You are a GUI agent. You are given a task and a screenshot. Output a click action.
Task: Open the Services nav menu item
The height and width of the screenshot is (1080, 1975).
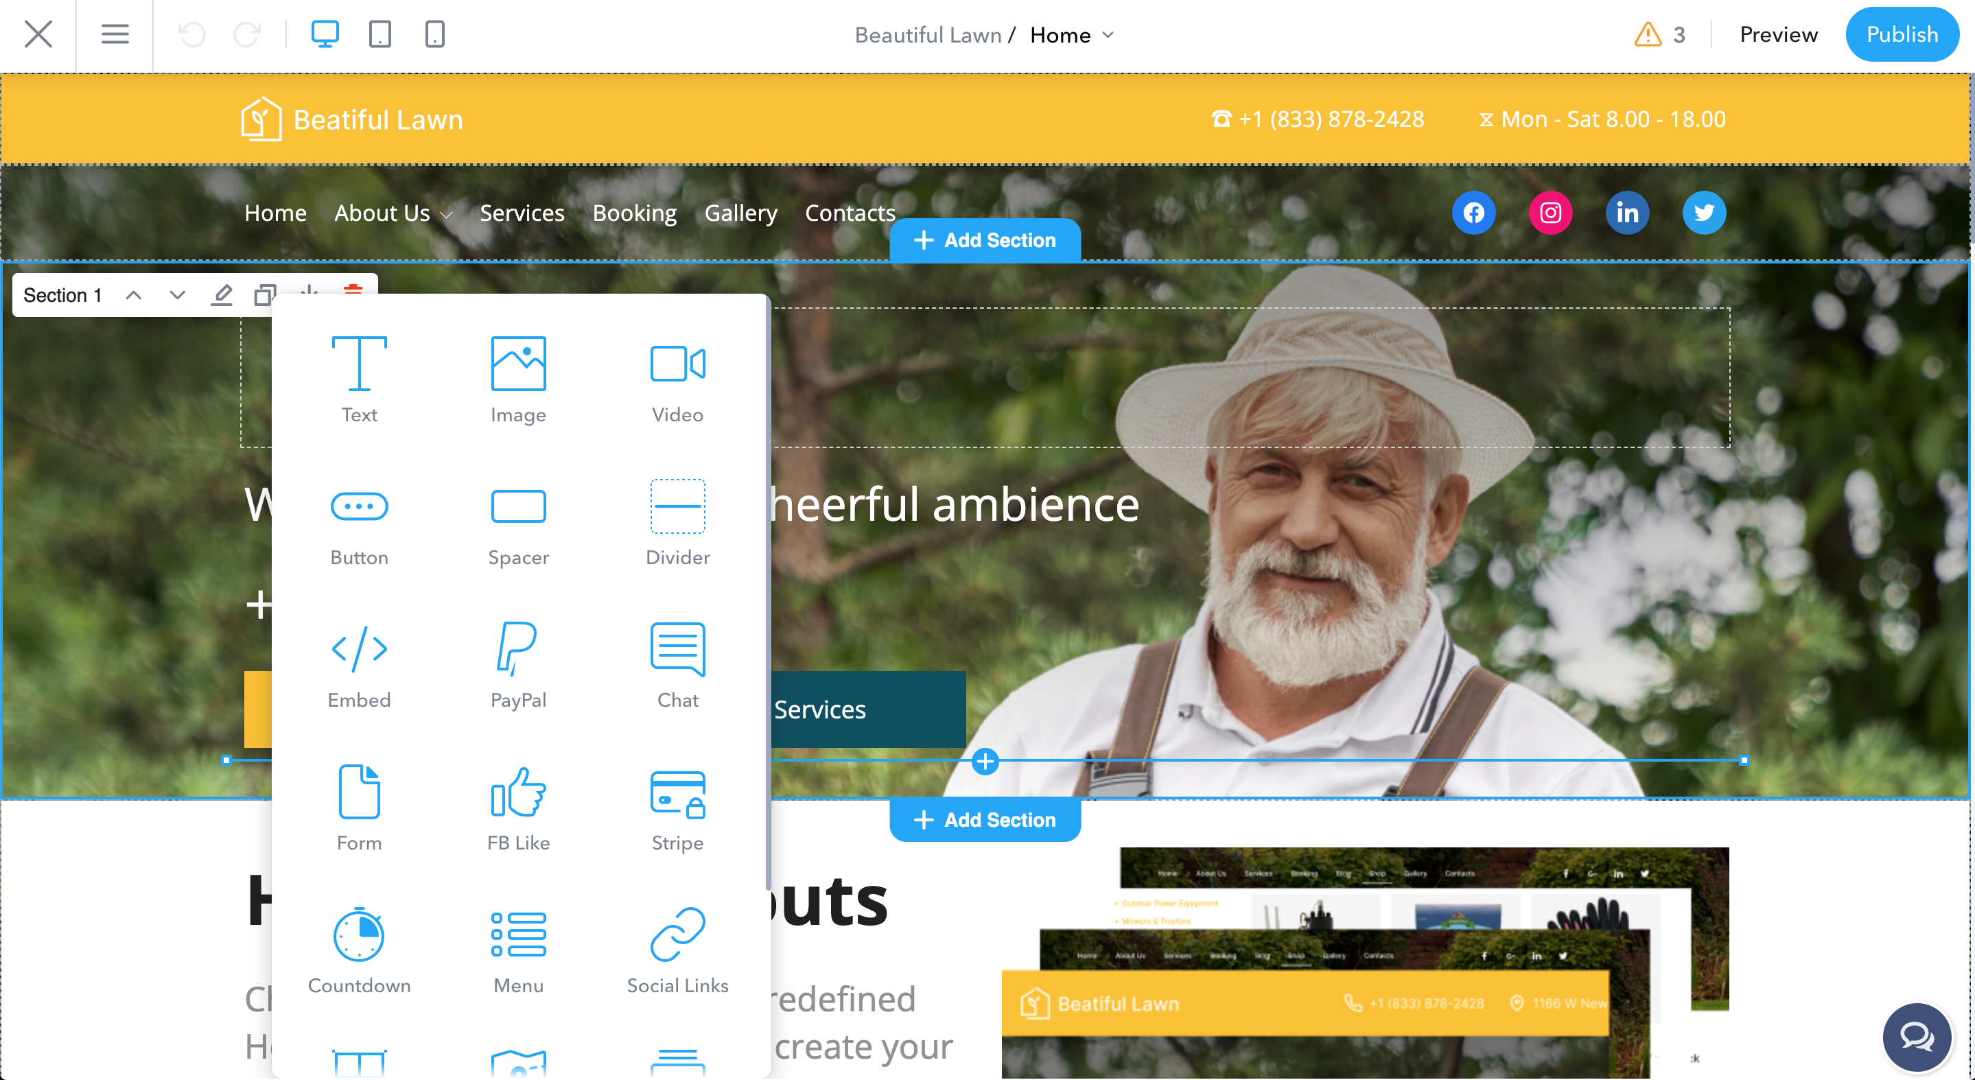pos(522,212)
